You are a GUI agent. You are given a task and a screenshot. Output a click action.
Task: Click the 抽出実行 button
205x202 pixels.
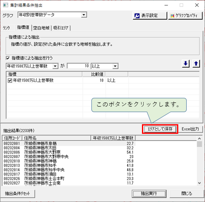coord(149,194)
